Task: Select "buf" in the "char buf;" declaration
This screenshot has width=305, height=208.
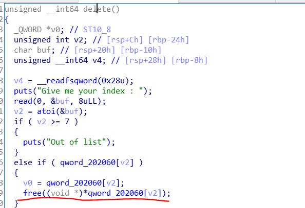Action: 44,50
